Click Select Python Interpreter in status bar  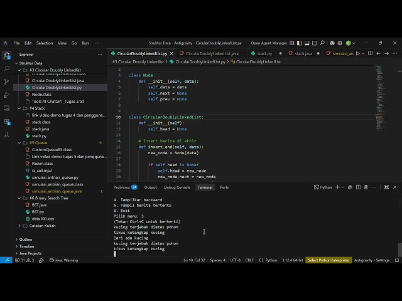(x=329, y=260)
